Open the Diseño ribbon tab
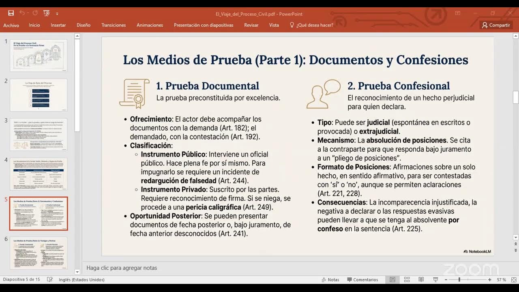Viewport: 519px width, 292px height. click(x=84, y=25)
